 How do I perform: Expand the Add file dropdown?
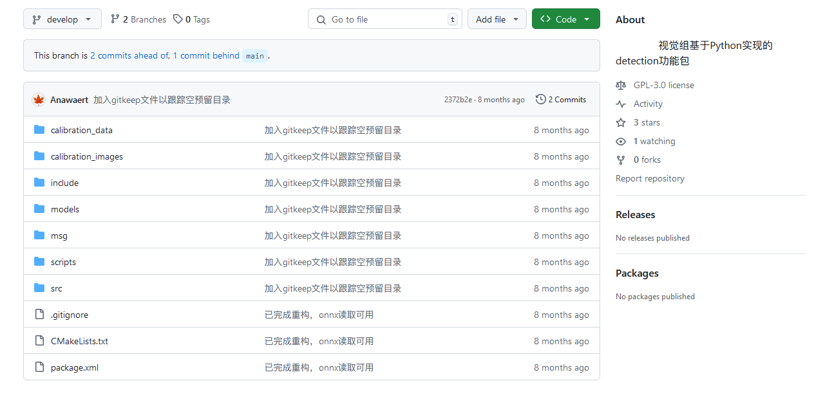tap(497, 19)
